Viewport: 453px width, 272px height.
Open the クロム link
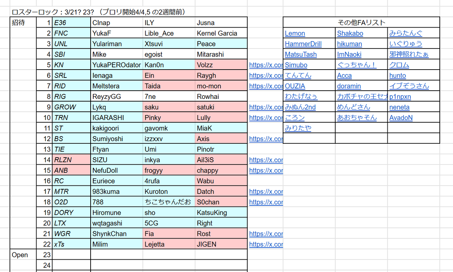399,65
